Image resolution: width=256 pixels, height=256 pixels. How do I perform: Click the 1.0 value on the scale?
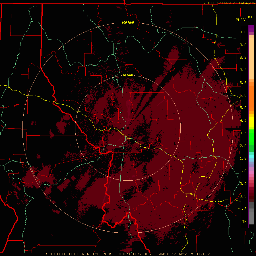243,171
